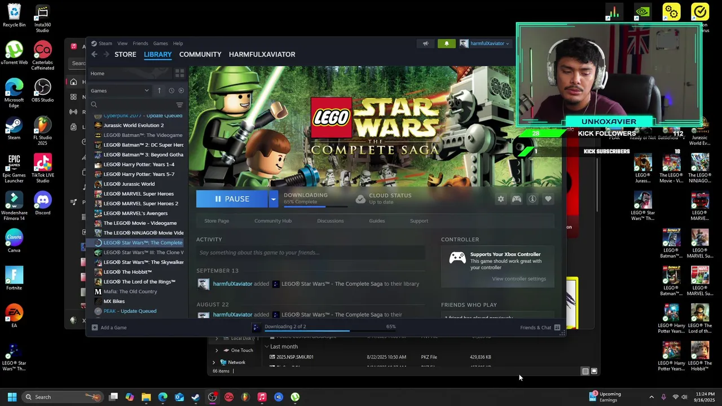Open the Guides link

[x=377, y=221]
